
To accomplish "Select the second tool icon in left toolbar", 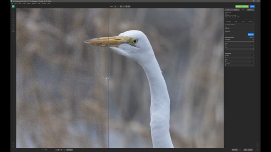I will point(13,16).
